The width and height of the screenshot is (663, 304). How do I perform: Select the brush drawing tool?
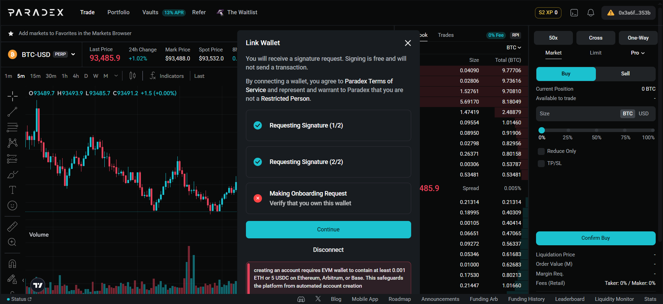pos(13,174)
